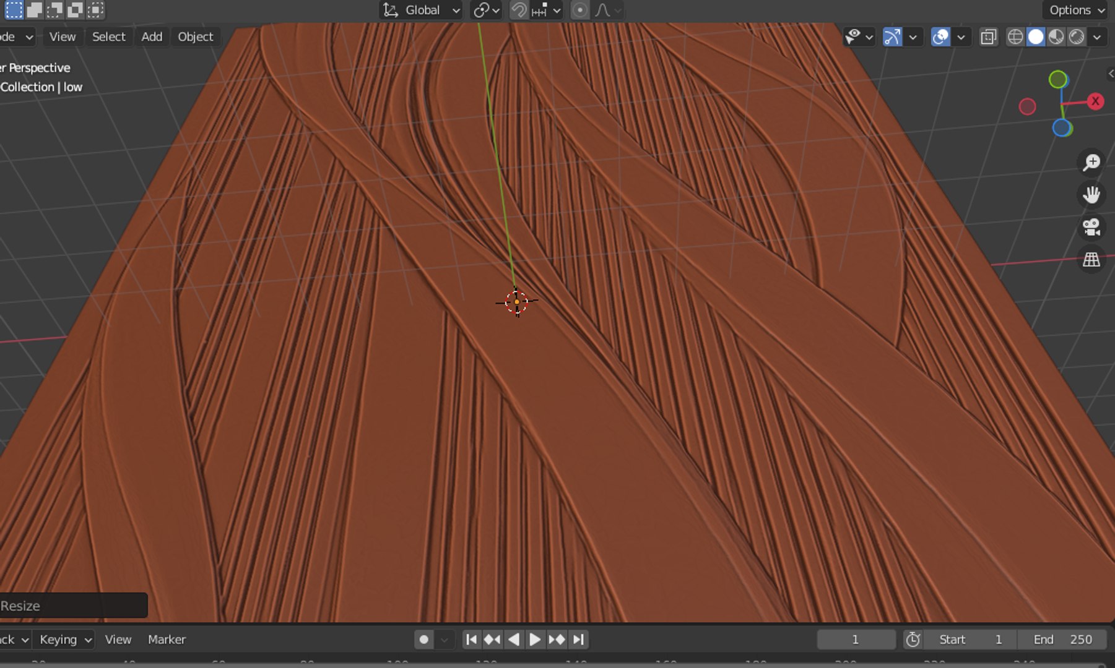Screen dimensions: 1115x668
Task: Expand the Resize operator panel
Action: point(73,606)
